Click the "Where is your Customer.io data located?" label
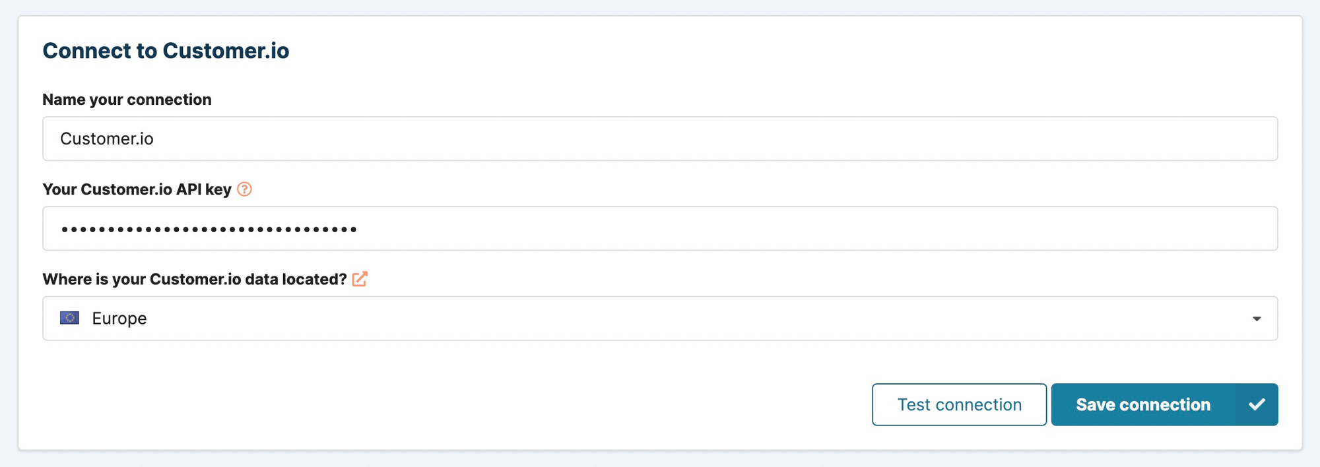 195,279
